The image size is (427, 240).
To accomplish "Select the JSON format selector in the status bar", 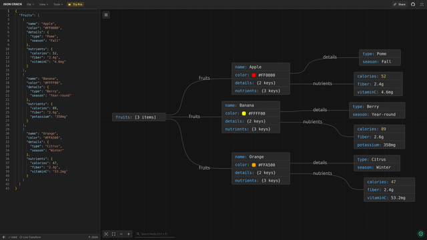I will point(93,237).
